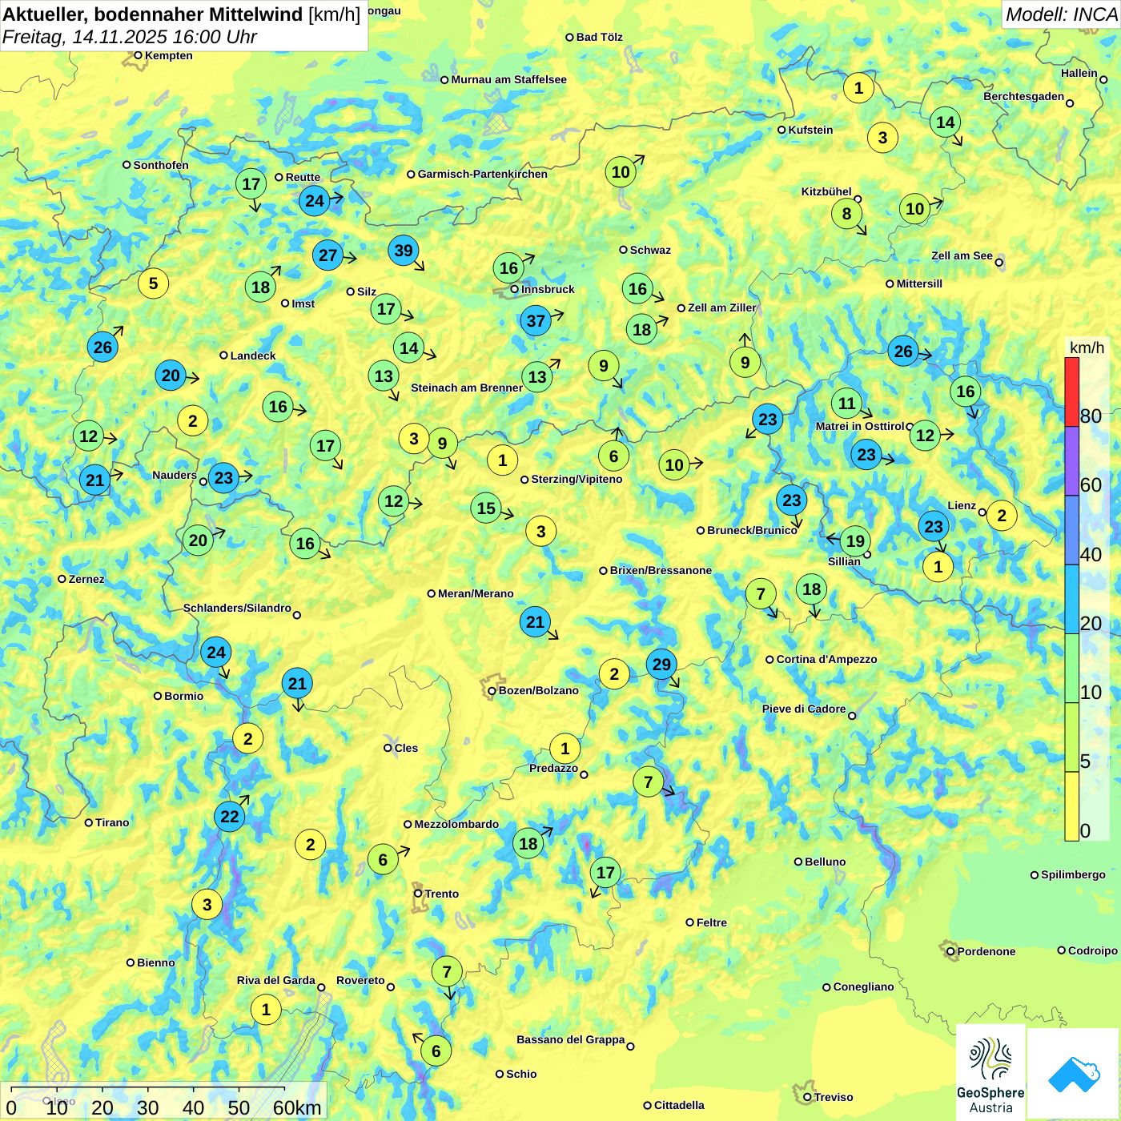Click the 6 km/h marker near Mezzolombardo

point(383,859)
